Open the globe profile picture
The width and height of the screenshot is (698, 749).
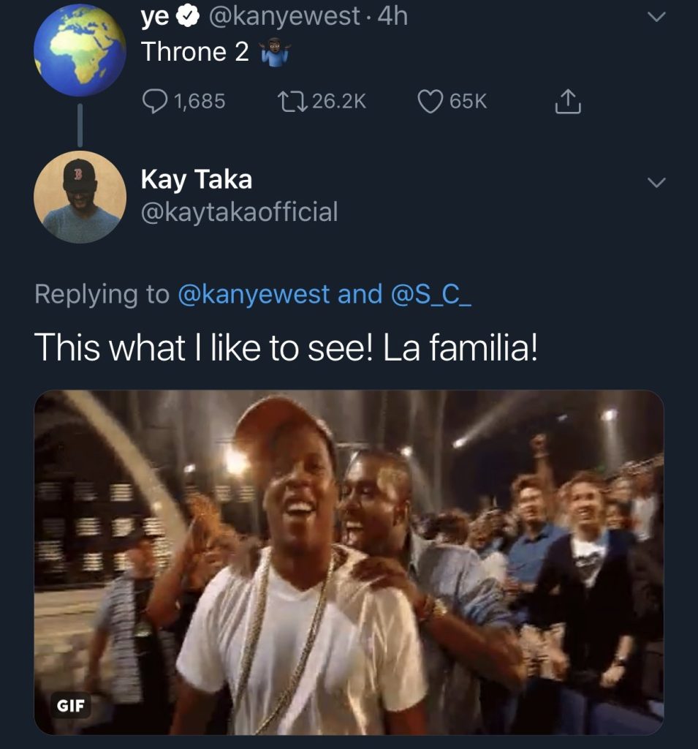80,50
